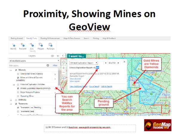Viewport: 179px width, 135px height.
Task: Click the layer list vertical scrollbar
Action: [x=59, y=78]
